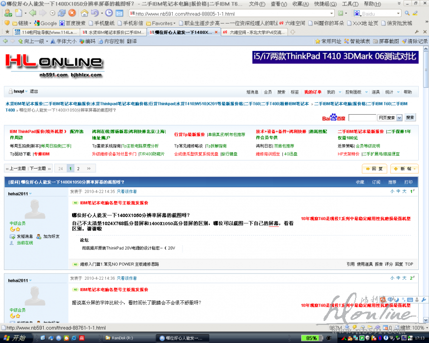Open new tab with plus button
The image size is (429, 343).
[293, 32]
